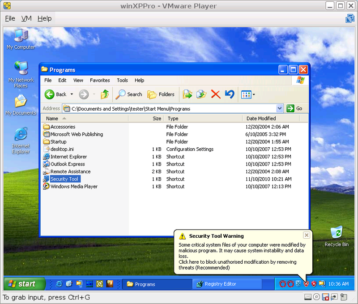The width and height of the screenshot is (358, 304).
Task: Click the taskbar clock showing 10:36 AM
Action: pos(338,284)
